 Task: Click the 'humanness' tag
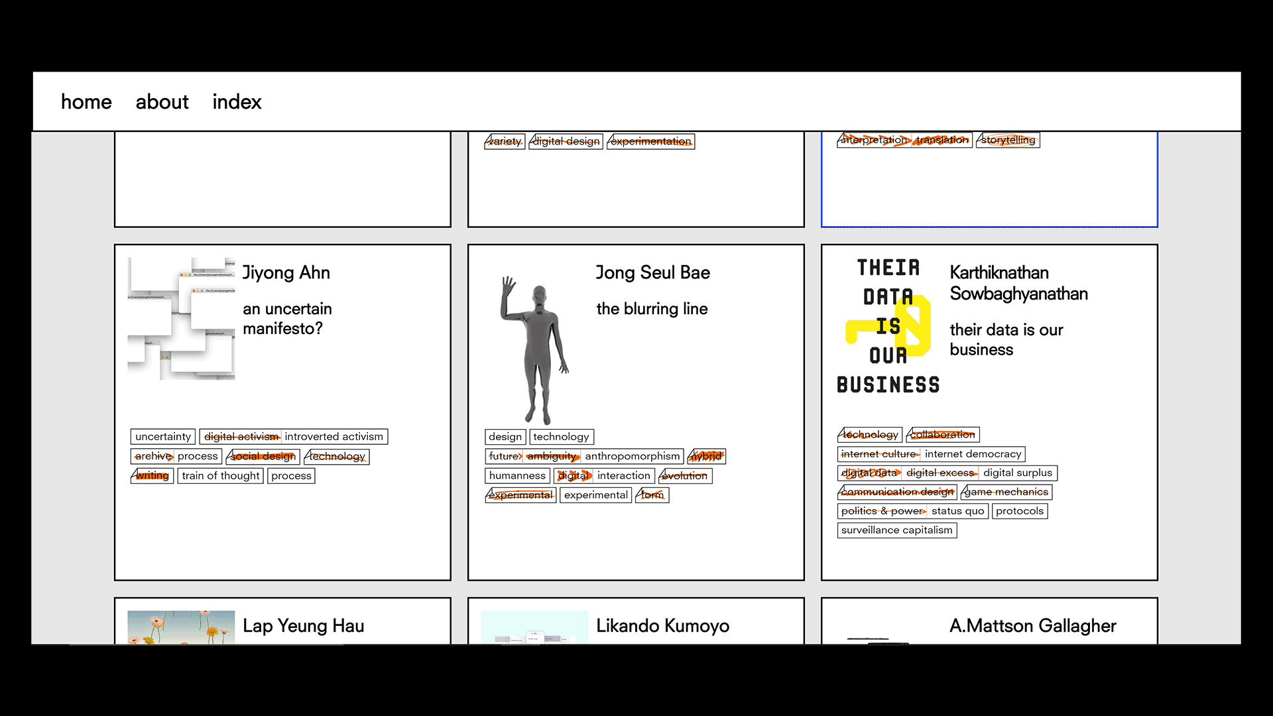tap(517, 476)
